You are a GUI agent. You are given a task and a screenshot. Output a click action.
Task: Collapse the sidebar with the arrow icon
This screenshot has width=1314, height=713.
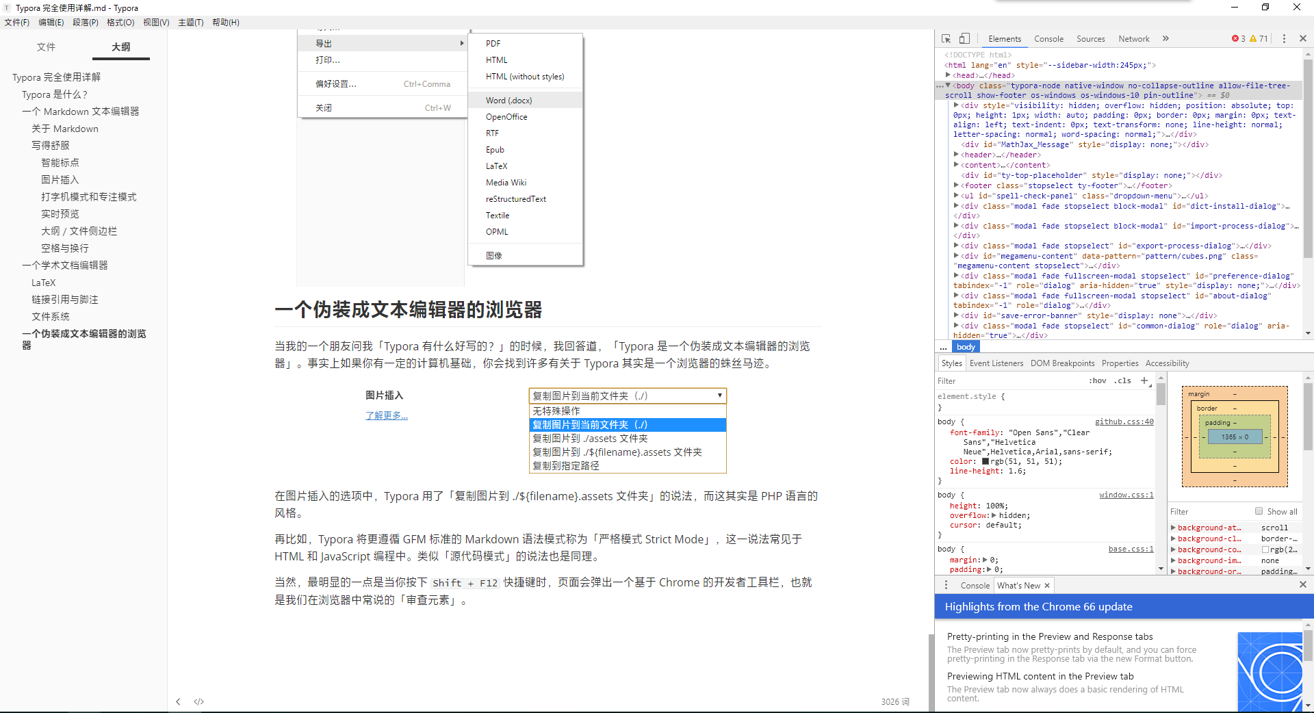[179, 701]
